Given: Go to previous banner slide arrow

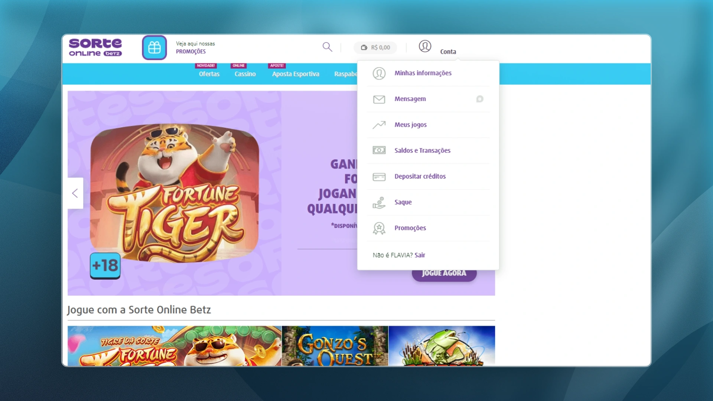Looking at the screenshot, I should (x=75, y=193).
